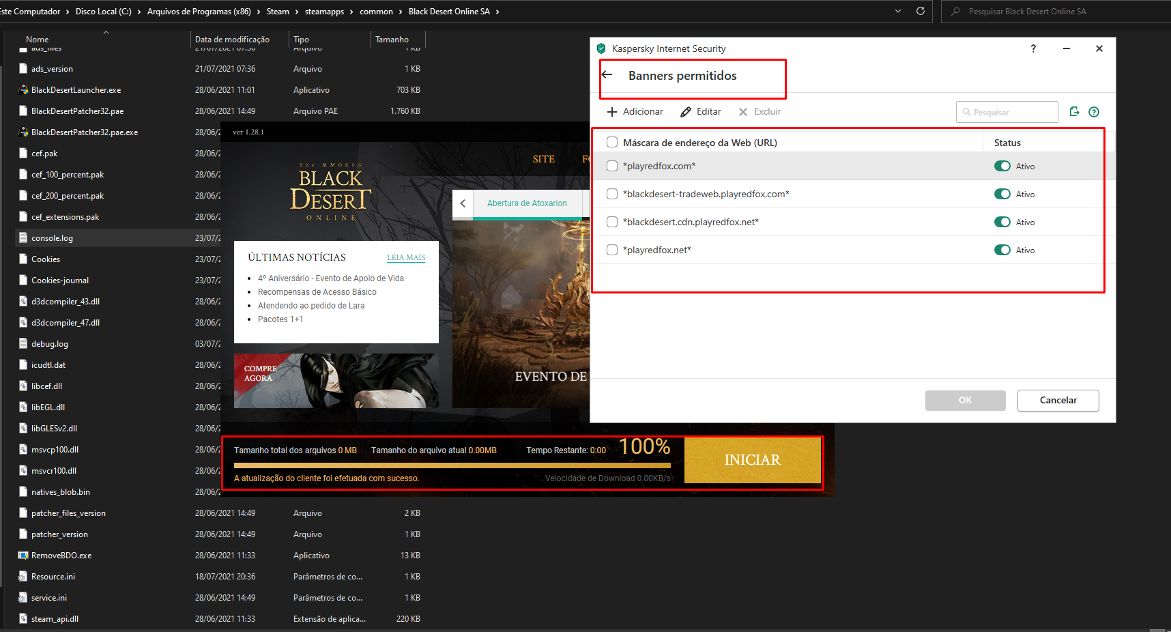Screen dimensions: 1171x632
Task: Open news 4º Aniversário - Evento de Apoio
Action: pyautogui.click(x=331, y=278)
